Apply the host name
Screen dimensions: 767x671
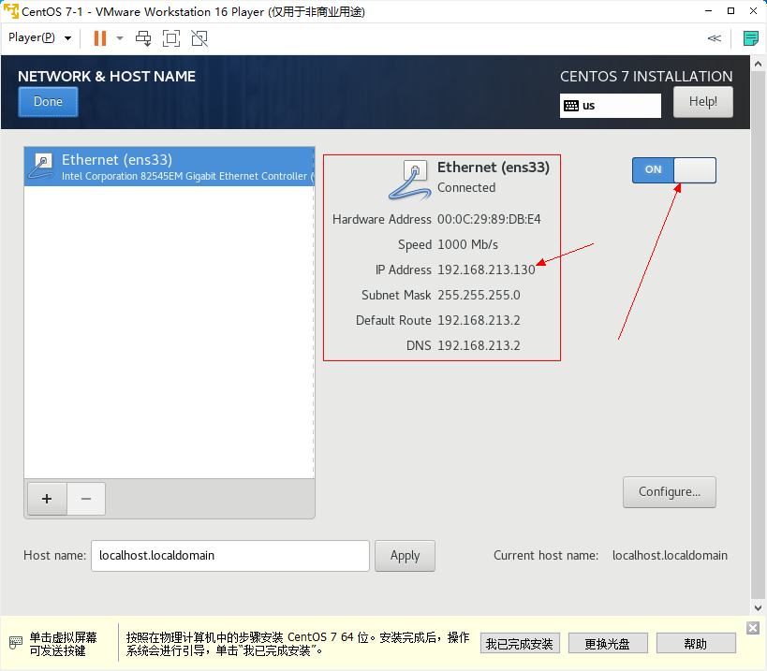(x=405, y=555)
